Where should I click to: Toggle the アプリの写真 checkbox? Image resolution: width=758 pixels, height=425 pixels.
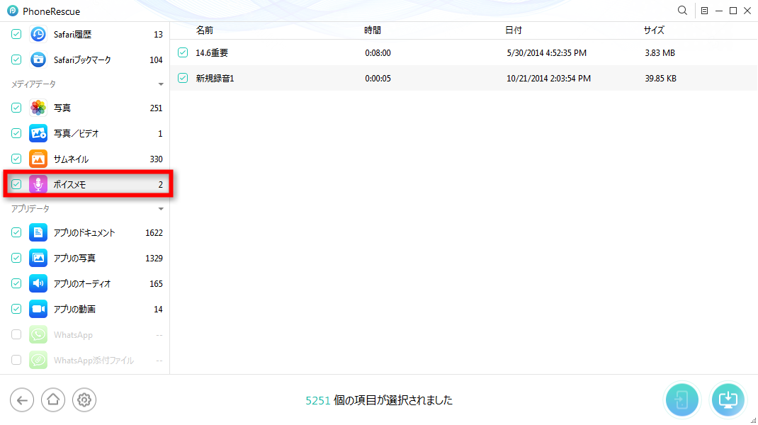tap(16, 259)
